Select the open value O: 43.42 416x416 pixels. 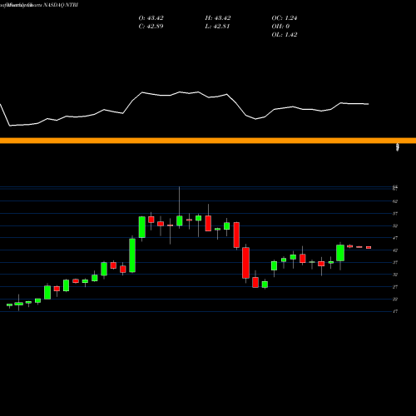[x=151, y=18]
